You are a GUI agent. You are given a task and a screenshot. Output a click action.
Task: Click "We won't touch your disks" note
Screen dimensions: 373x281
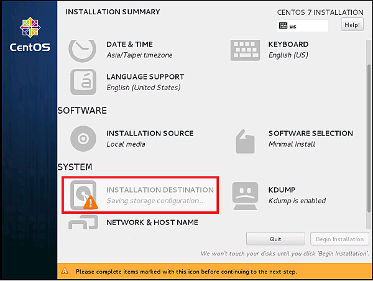click(285, 254)
